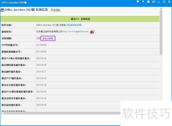172x126 pixels.
Task: Minimize the Office Anywhere window
Action: [159, 2]
